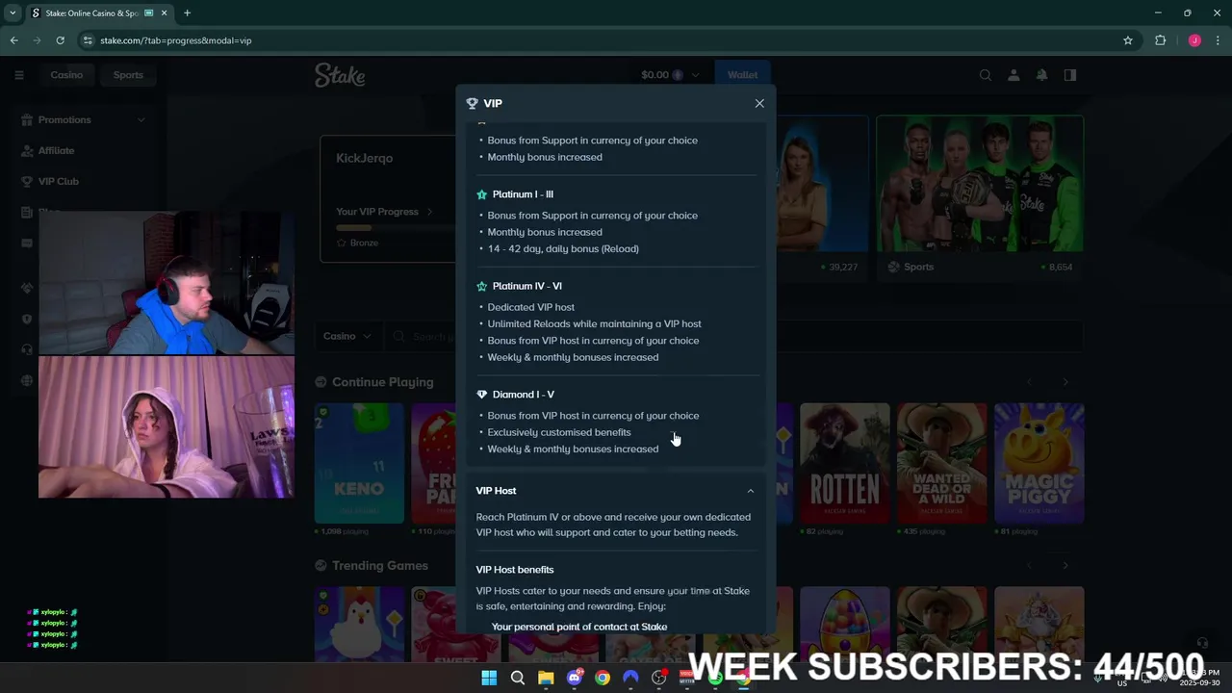
Task: Close the VIP modal dialog
Action: point(759,103)
